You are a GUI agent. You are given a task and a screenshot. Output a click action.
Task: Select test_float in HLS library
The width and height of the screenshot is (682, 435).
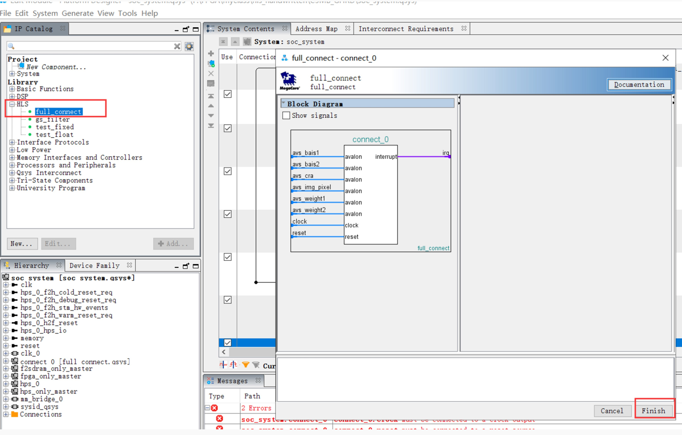[x=54, y=135]
